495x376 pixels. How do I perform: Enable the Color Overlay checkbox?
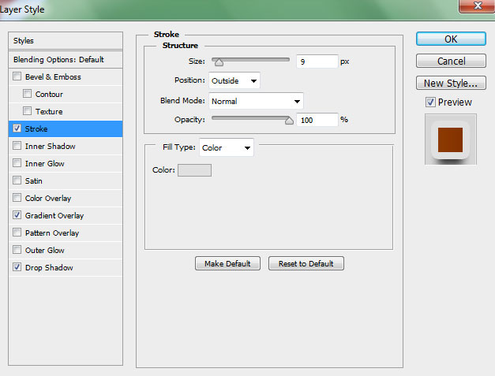pos(17,198)
